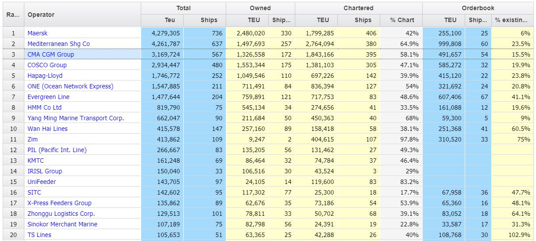Select X-Press Feeders chartered TEU 73,186
Image resolution: width=536 pixels, height=241 pixels.
316,203
